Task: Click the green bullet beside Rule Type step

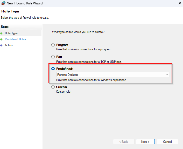Action: [2, 33]
